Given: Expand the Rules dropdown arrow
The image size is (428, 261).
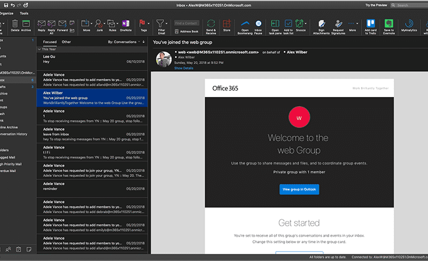Looking at the screenshot, I should click(x=118, y=24).
